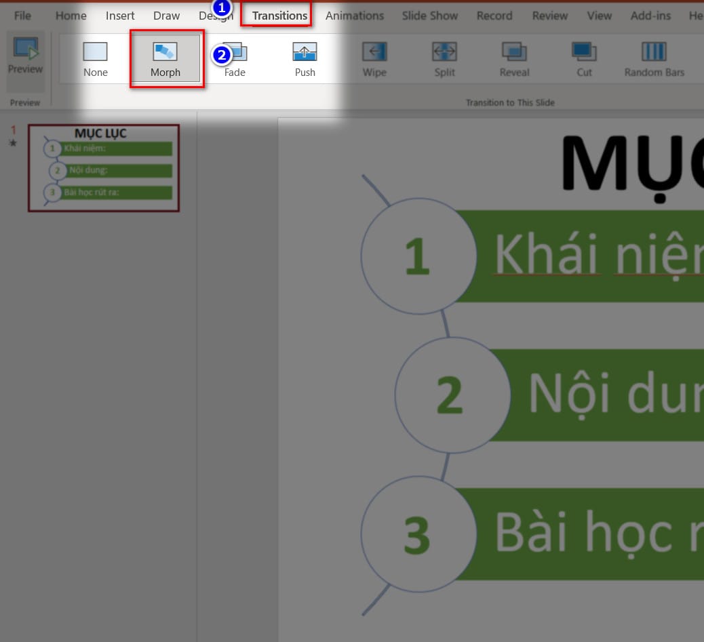Apply the Random Bars transition
The image size is (704, 642).
click(x=654, y=59)
